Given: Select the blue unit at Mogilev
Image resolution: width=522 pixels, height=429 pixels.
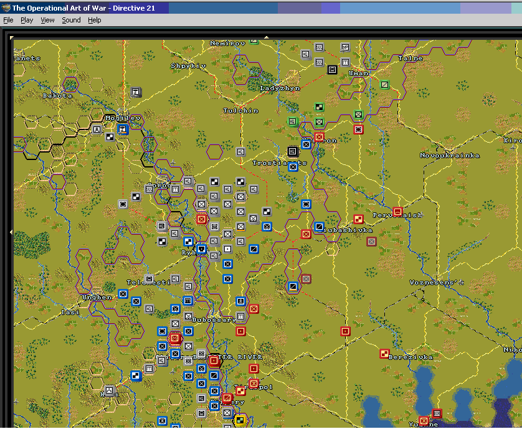Looking at the screenshot, I should (x=123, y=129).
